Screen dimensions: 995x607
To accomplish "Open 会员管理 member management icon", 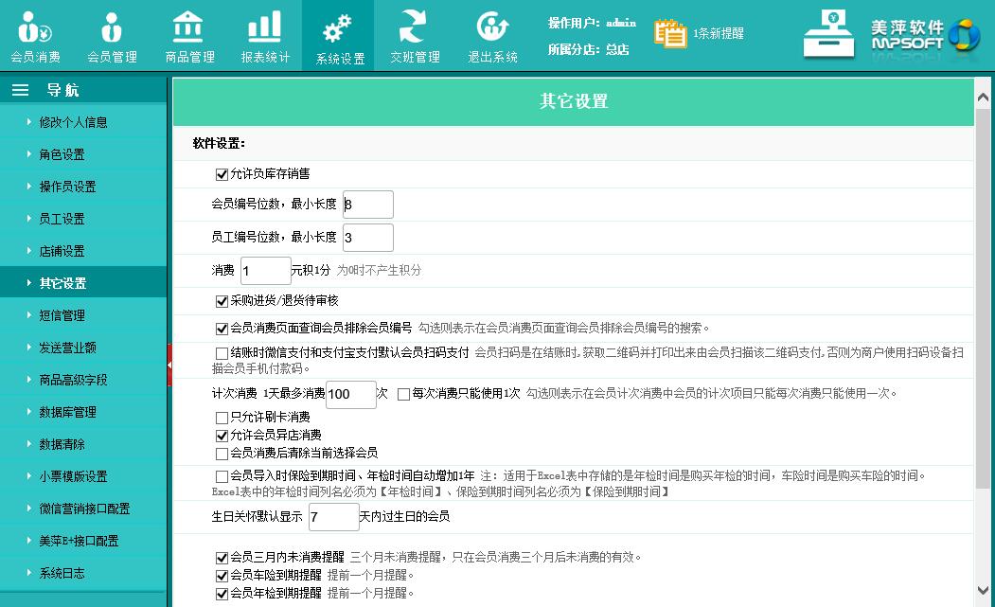I will [x=112, y=27].
